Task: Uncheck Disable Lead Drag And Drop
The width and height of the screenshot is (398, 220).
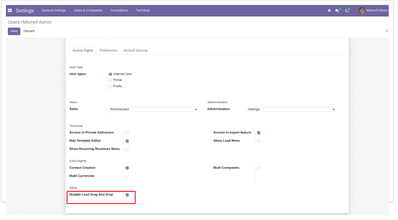Action: [x=127, y=195]
